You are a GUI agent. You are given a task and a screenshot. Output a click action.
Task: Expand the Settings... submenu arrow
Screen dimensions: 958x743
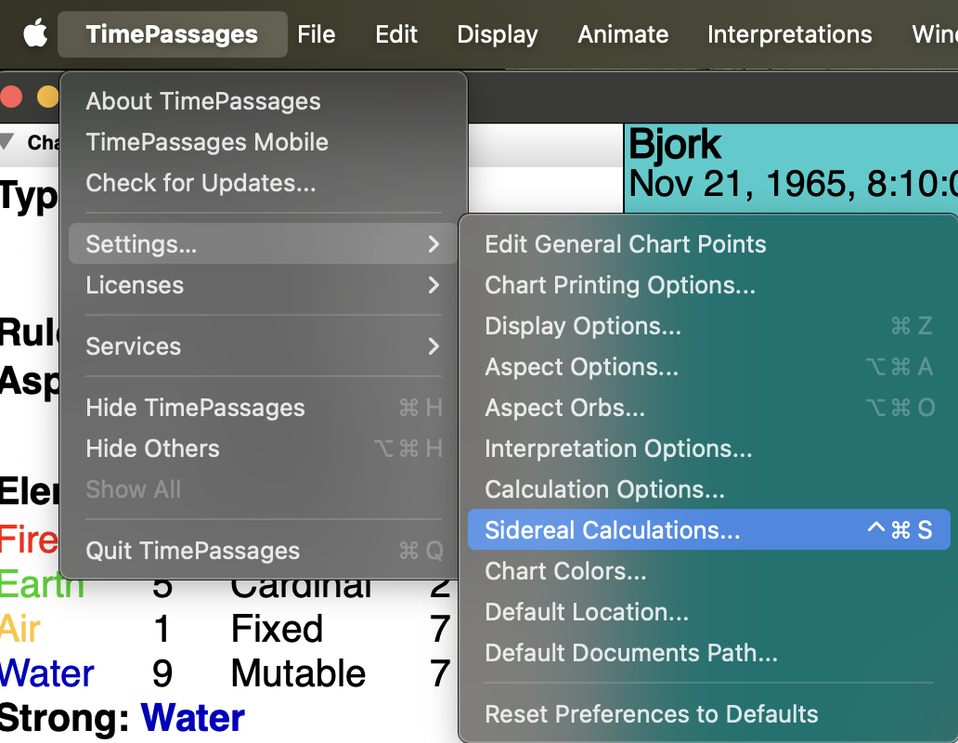(434, 244)
